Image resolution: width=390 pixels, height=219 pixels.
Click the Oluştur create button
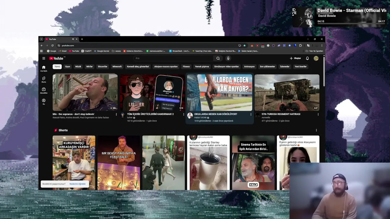click(295, 58)
